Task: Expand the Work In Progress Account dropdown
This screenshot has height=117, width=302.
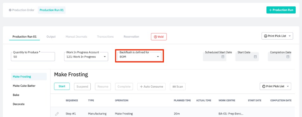Action: click(x=86, y=57)
